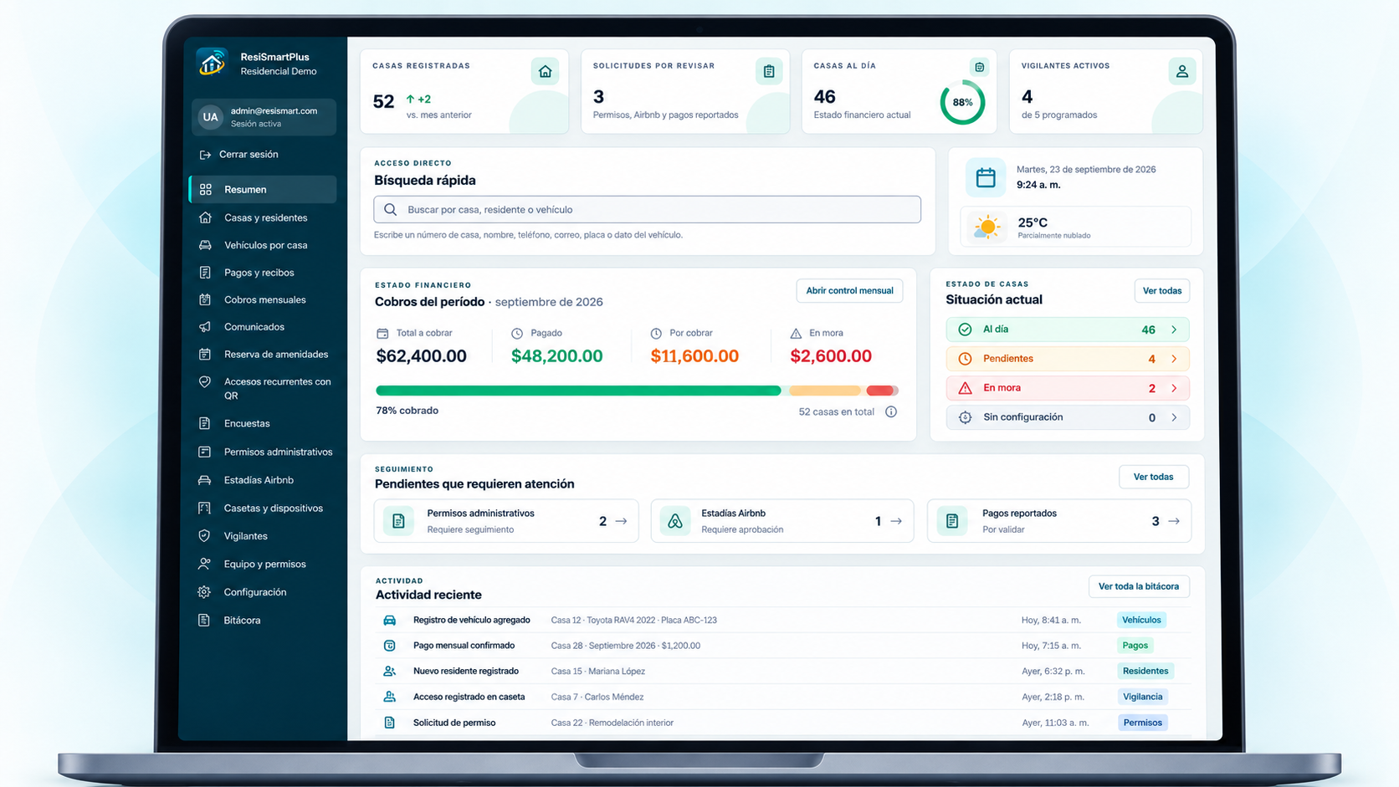This screenshot has height=787, width=1399.
Task: Click the 88% circular progress indicator
Action: pyautogui.click(x=962, y=103)
